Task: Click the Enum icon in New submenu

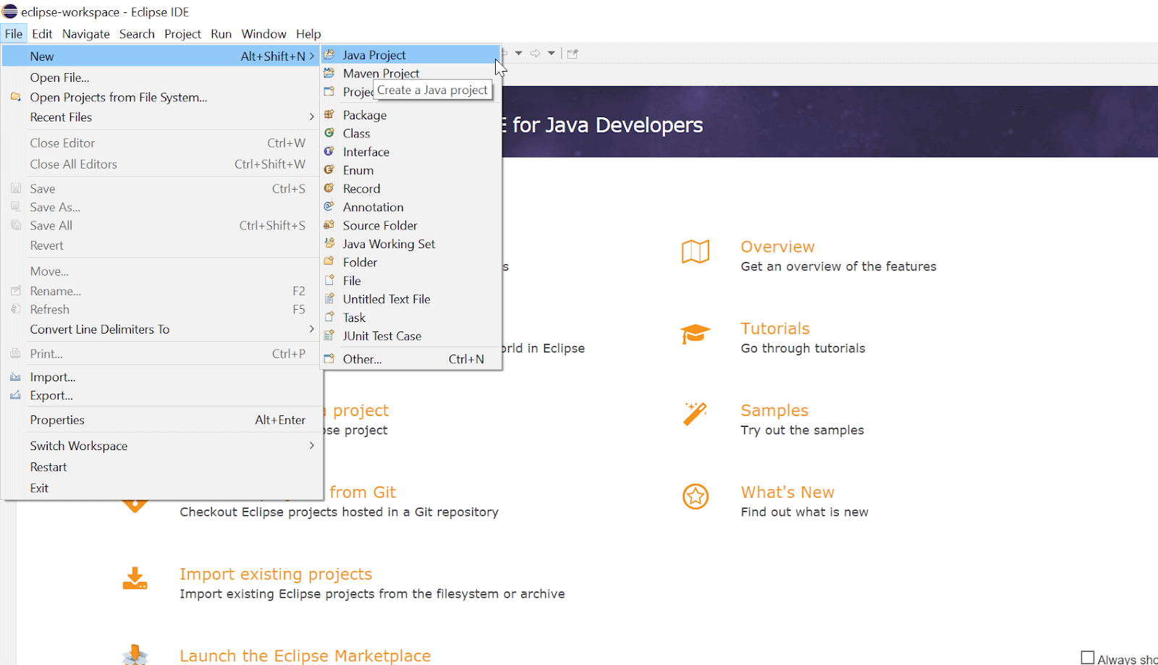Action: click(329, 169)
